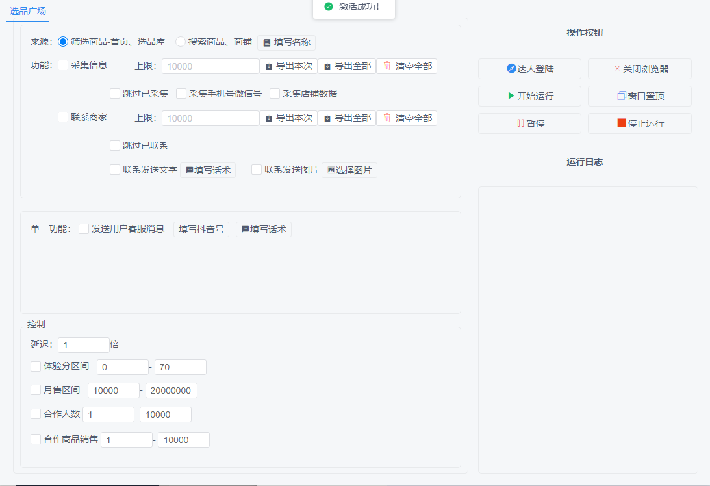Enable 采集信息 checkbox

tap(63, 65)
